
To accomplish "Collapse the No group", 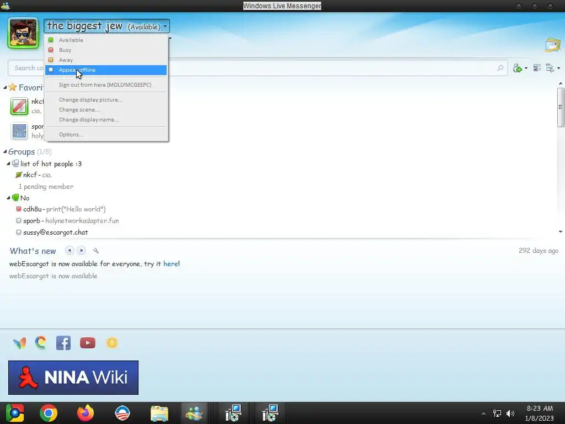I will coord(9,198).
